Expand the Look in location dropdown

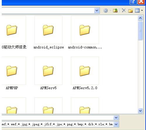[x=97, y=11]
